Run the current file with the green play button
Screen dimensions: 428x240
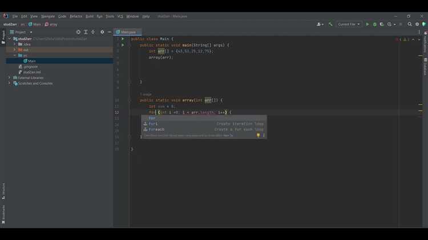pyautogui.click(x=368, y=25)
